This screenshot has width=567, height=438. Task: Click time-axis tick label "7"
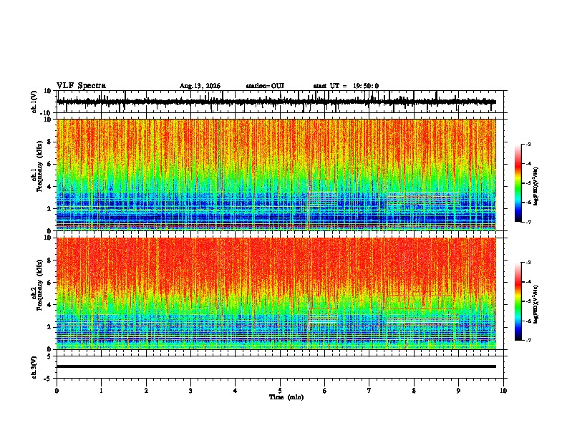[x=369, y=391]
